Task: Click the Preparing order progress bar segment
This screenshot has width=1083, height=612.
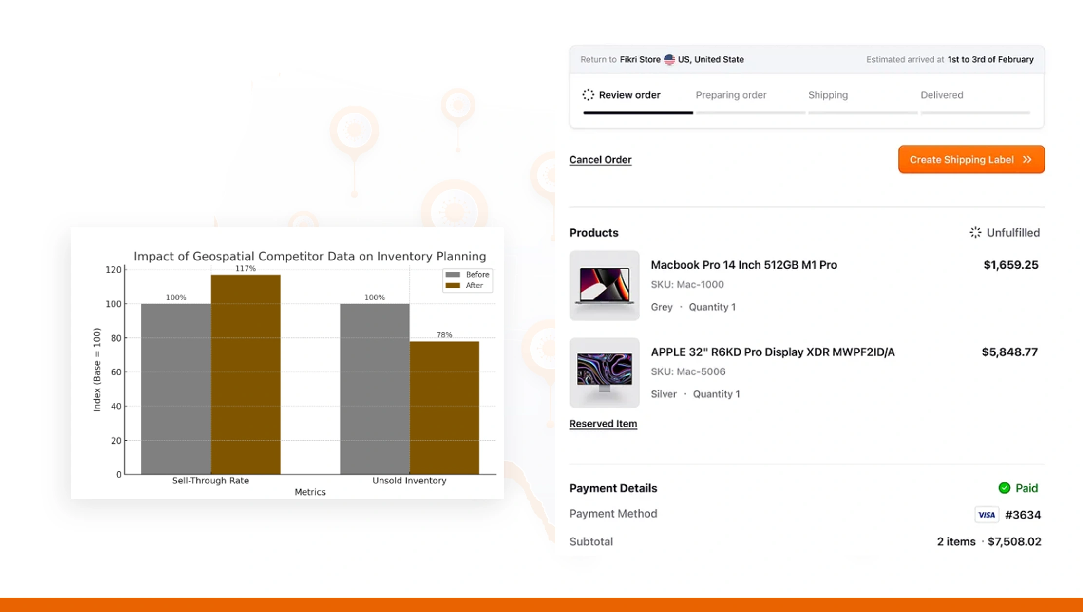Action: point(750,113)
